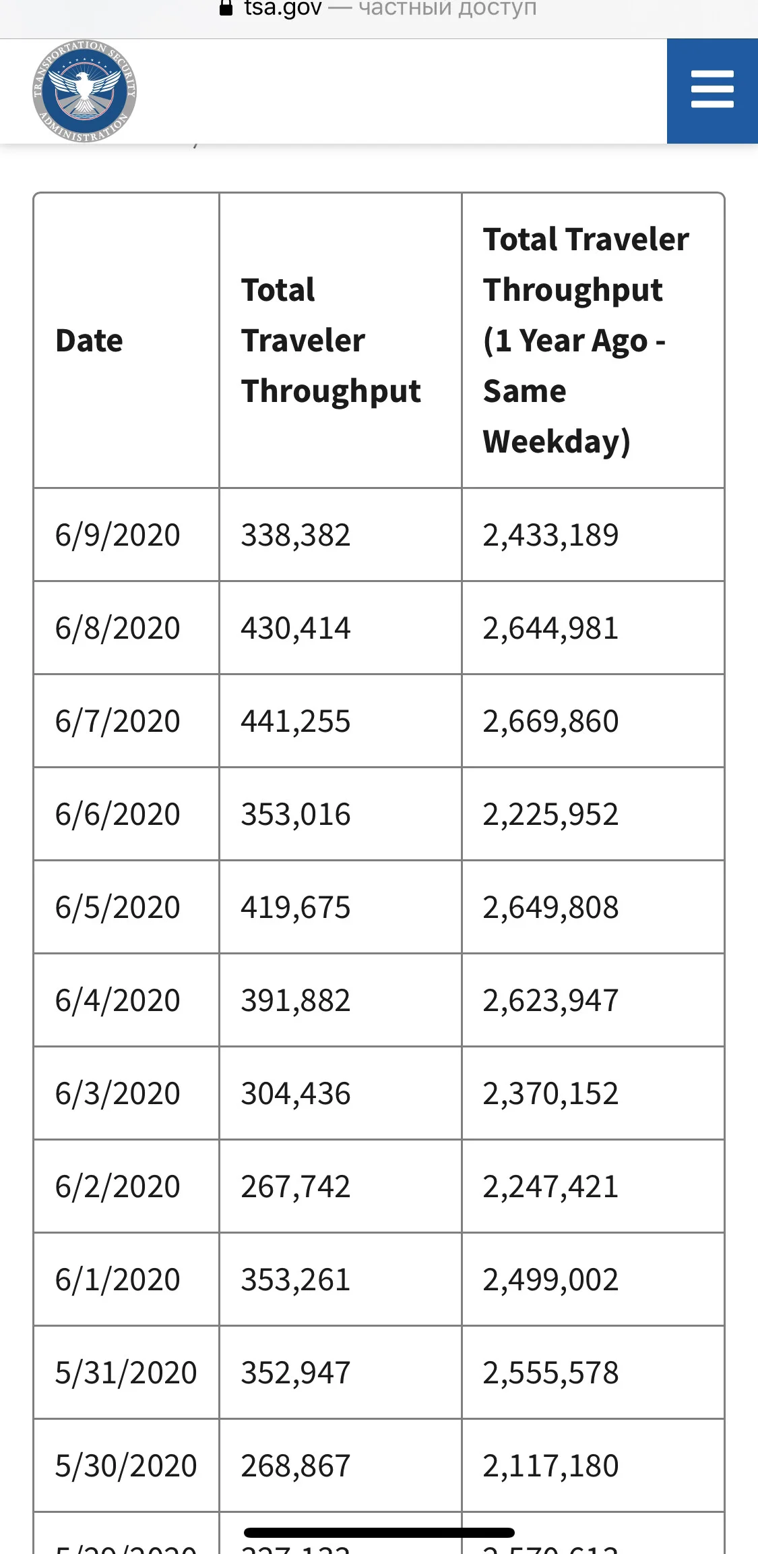Tap the 5/30/2020 date cell
Viewport: 758px width, 1554px height.
tap(127, 1465)
